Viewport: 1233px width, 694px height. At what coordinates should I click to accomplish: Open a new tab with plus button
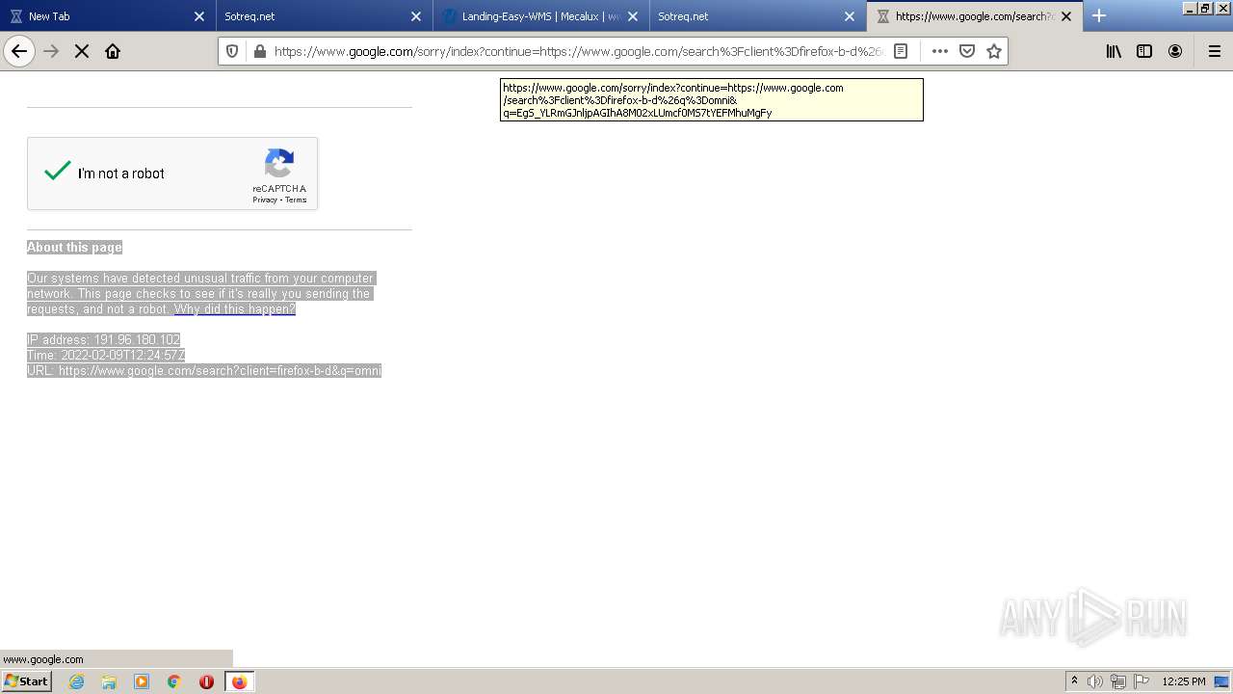pyautogui.click(x=1099, y=15)
